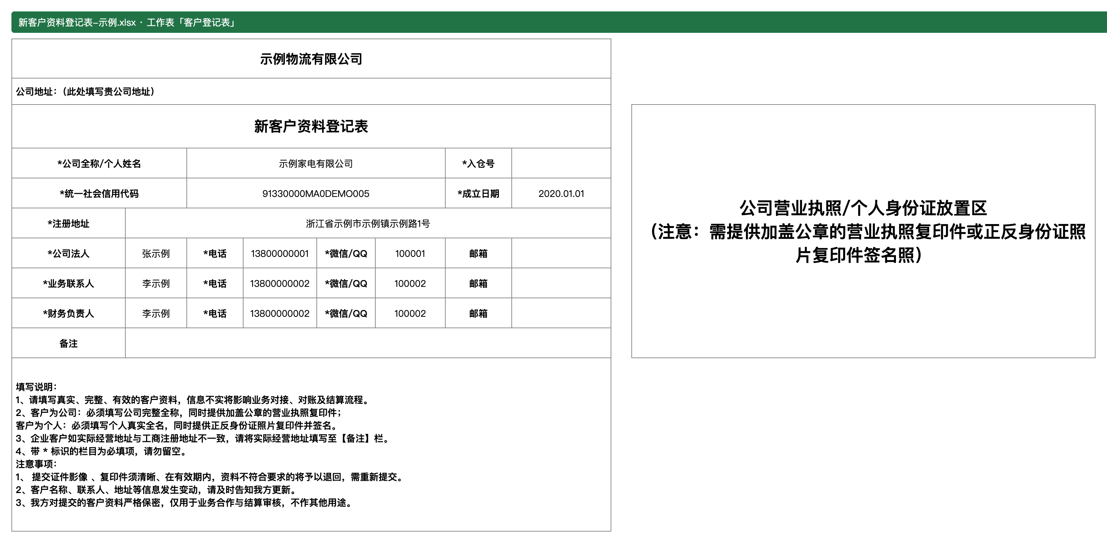Select the 备注 label cell

pos(68,344)
